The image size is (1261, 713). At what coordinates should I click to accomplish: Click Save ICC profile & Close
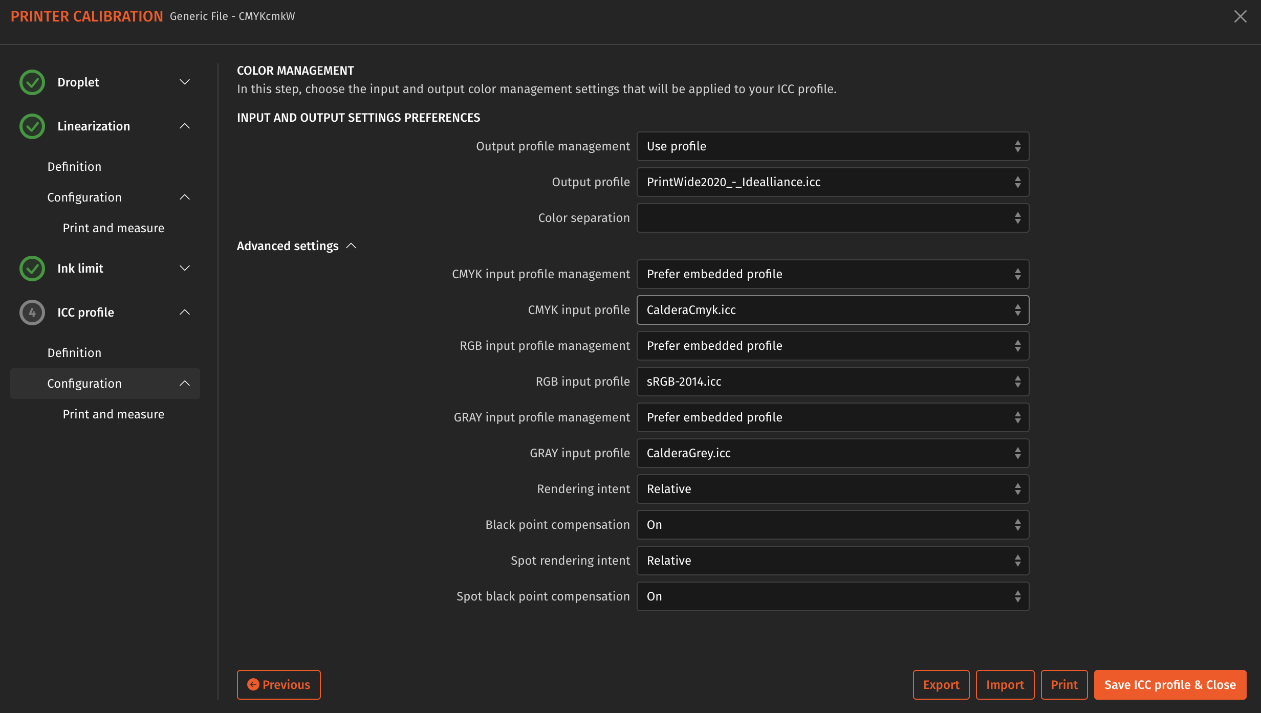point(1170,685)
